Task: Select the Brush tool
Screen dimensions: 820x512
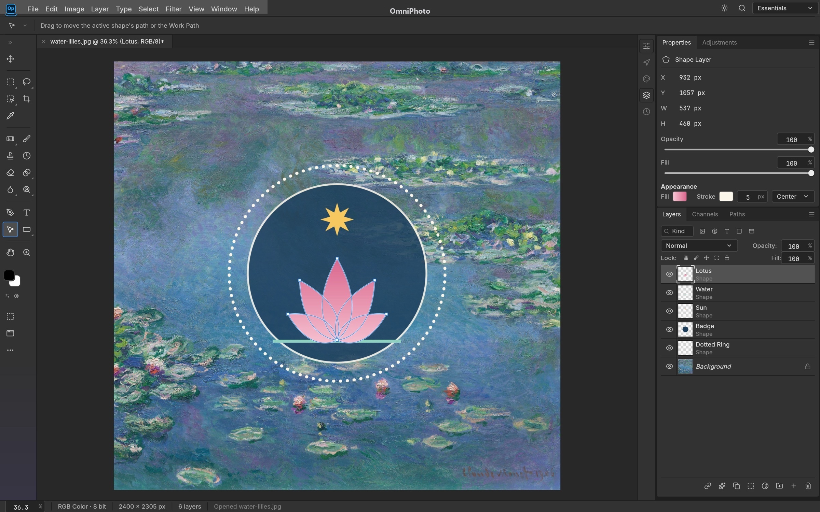Action: pos(27,139)
